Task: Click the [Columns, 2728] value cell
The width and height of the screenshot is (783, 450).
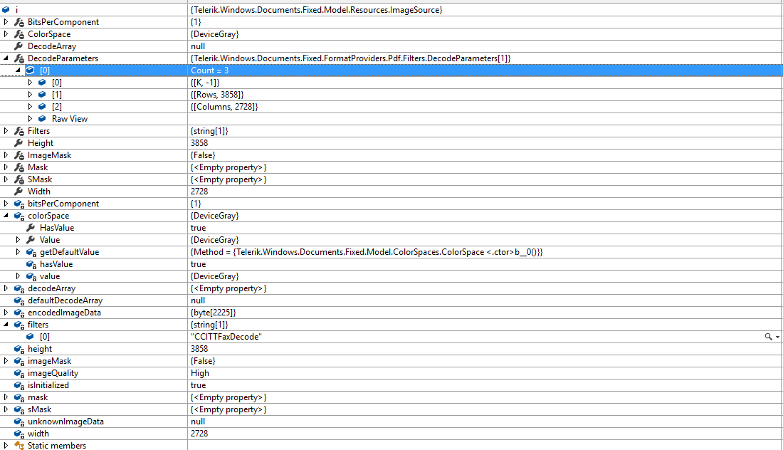Action: tap(224, 107)
